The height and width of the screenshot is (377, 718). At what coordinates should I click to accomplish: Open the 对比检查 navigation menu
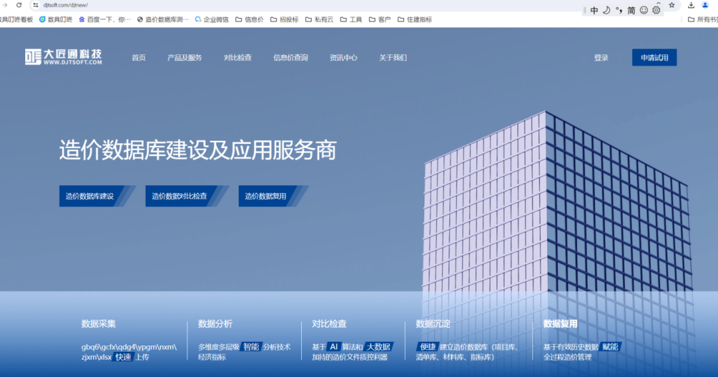coord(237,58)
